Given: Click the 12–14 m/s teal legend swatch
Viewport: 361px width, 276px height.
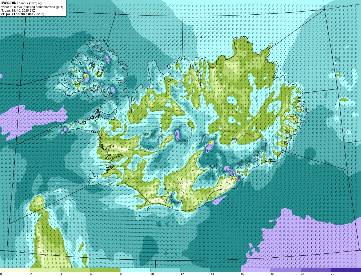Looking at the screenshot, I should [195, 270].
